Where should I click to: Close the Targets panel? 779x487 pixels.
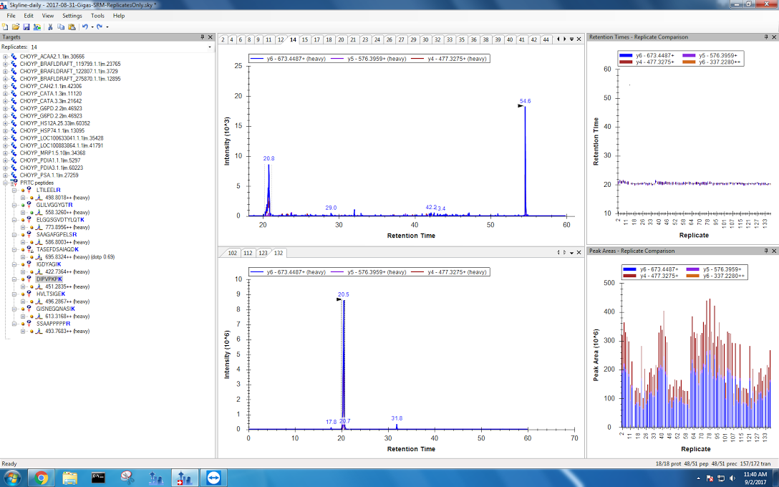coord(211,37)
